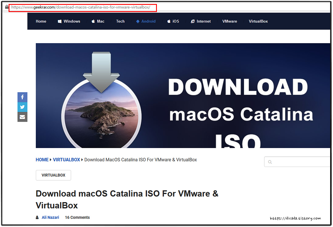This screenshot has width=333, height=227.
Task: Click the padlock icon in address bar
Action: click(x=7, y=7)
